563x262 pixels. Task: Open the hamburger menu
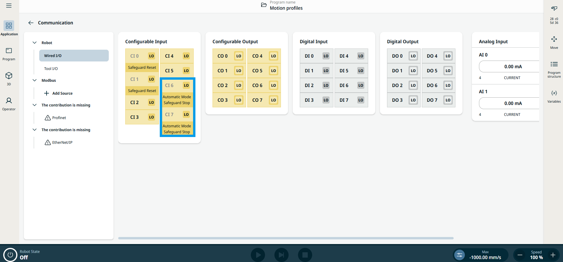[9, 6]
